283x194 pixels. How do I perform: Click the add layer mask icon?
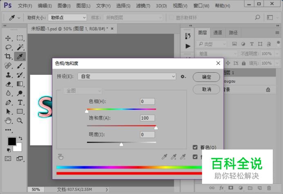231,188
